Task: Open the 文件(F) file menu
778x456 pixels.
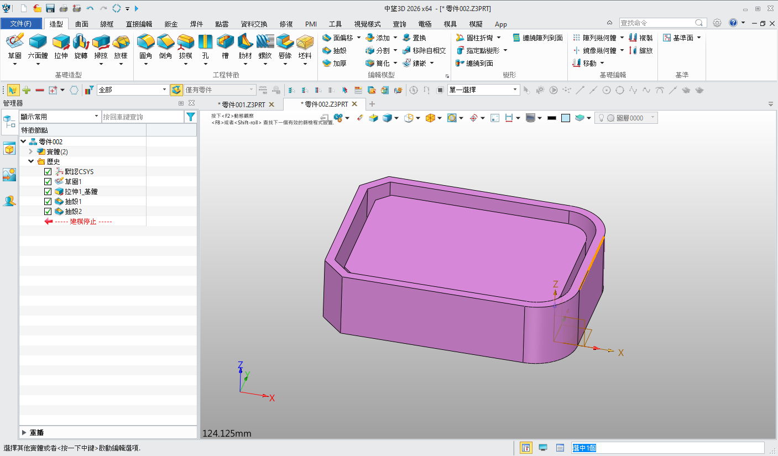Action: coord(21,24)
